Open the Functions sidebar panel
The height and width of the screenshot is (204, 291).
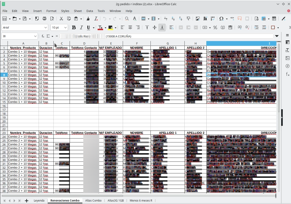[287, 74]
